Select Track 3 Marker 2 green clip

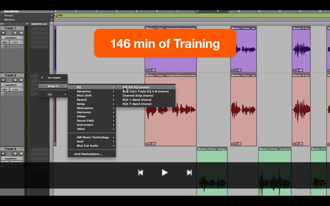[212, 171]
